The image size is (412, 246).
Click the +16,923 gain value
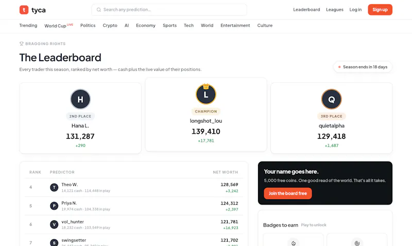(x=231, y=228)
